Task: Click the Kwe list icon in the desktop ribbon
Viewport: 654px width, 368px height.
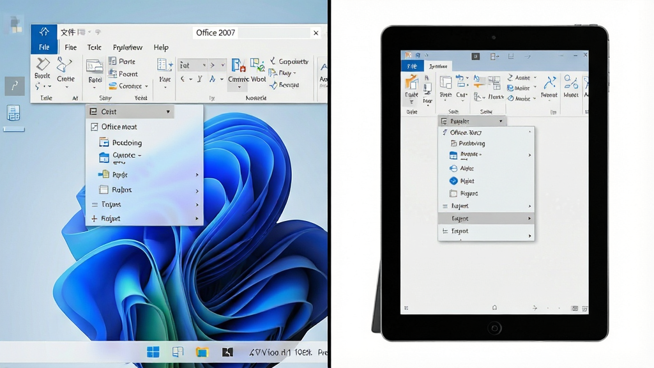Action: click(x=165, y=65)
